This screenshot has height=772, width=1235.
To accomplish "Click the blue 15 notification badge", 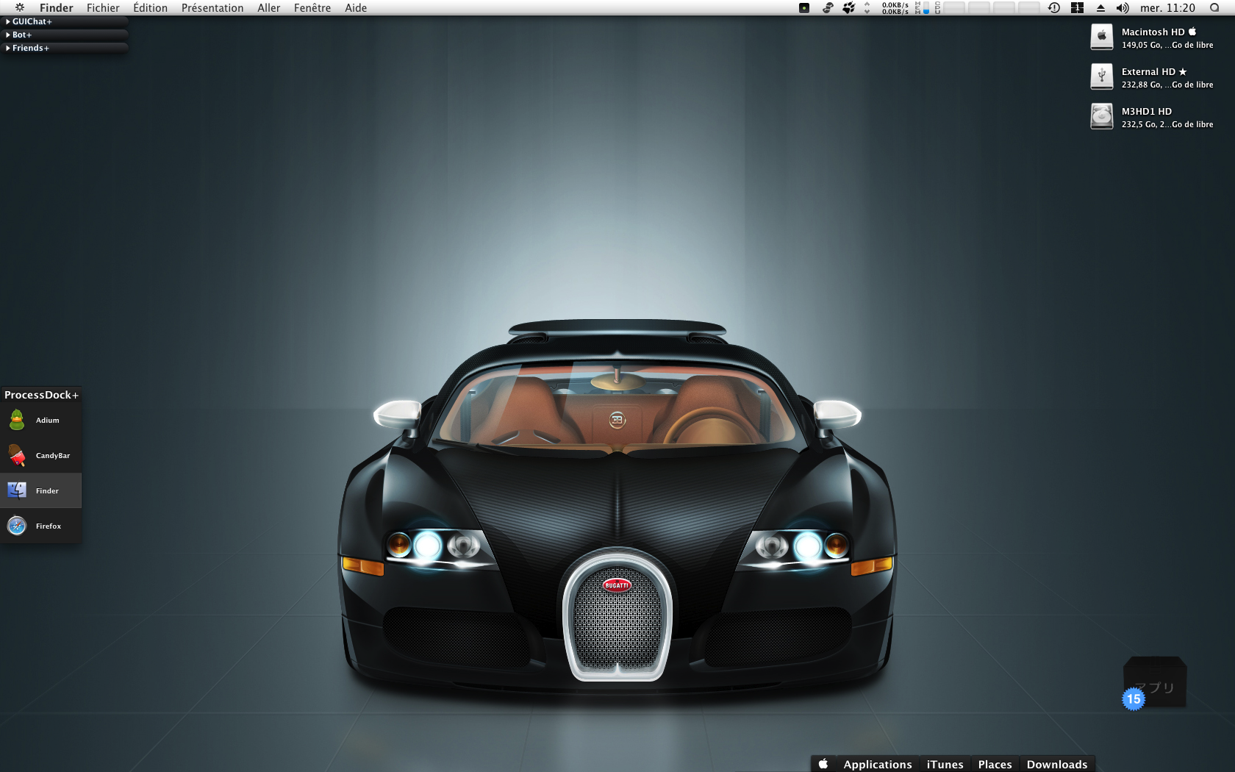I will click(x=1134, y=699).
